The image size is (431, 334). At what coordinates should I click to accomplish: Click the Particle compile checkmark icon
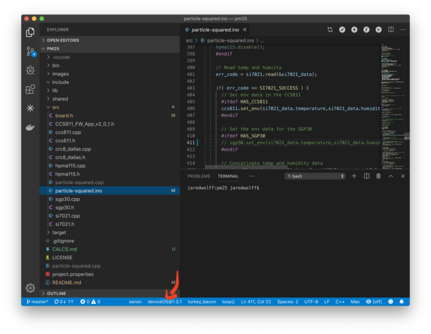[342, 30]
